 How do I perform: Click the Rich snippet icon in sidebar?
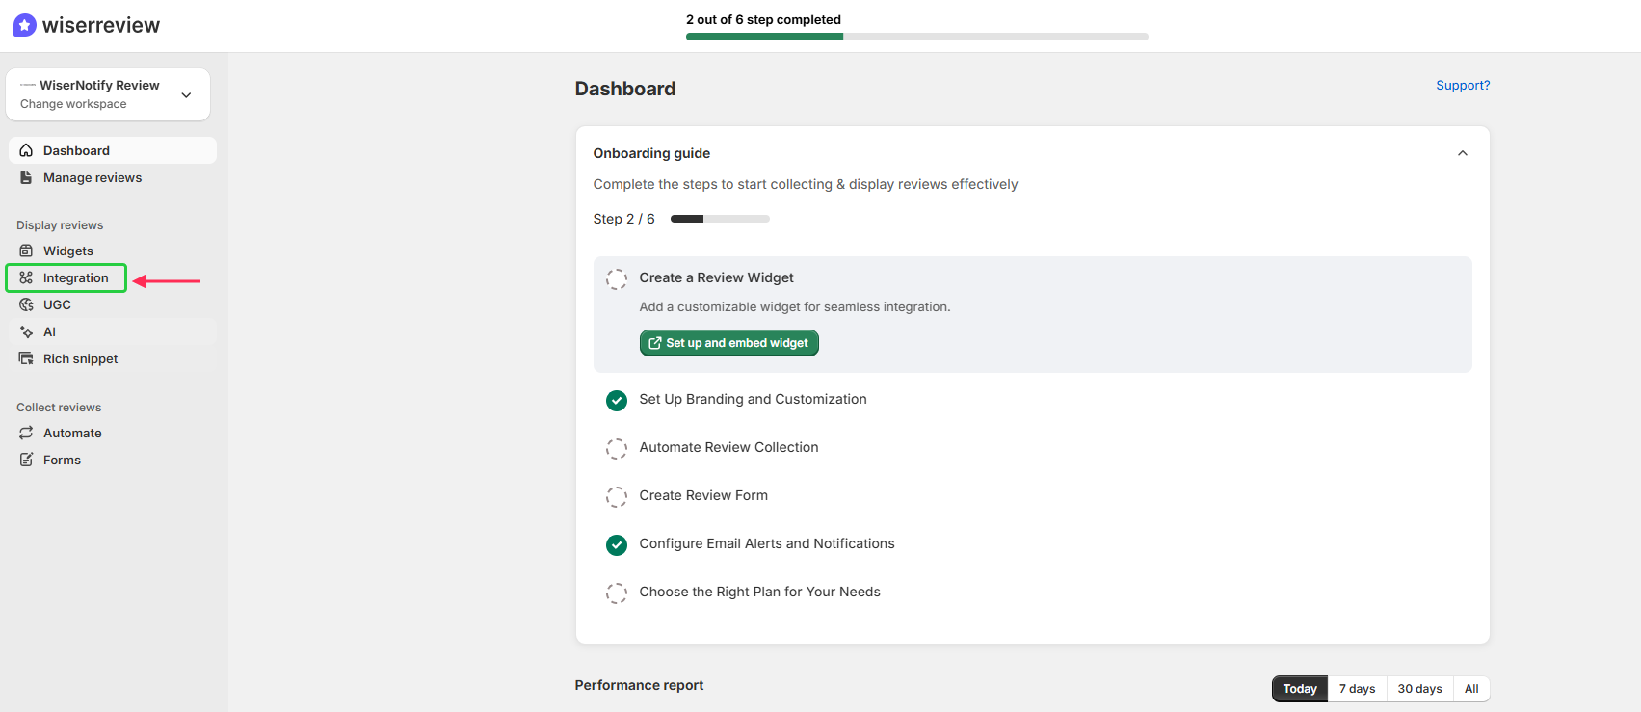(x=26, y=358)
